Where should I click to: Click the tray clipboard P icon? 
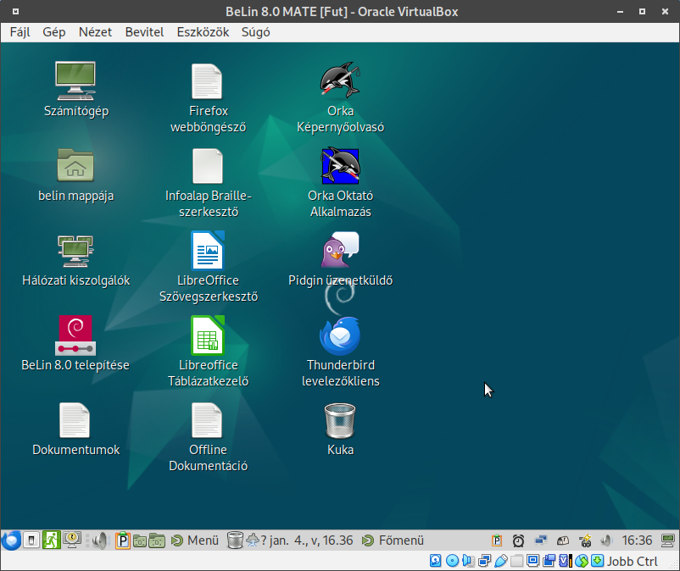point(497,541)
